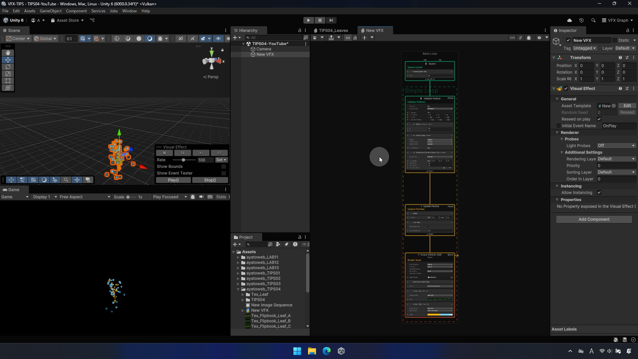This screenshot has width=638, height=359.
Task: Enable Show Bounds checkbox
Action: tap(224, 167)
